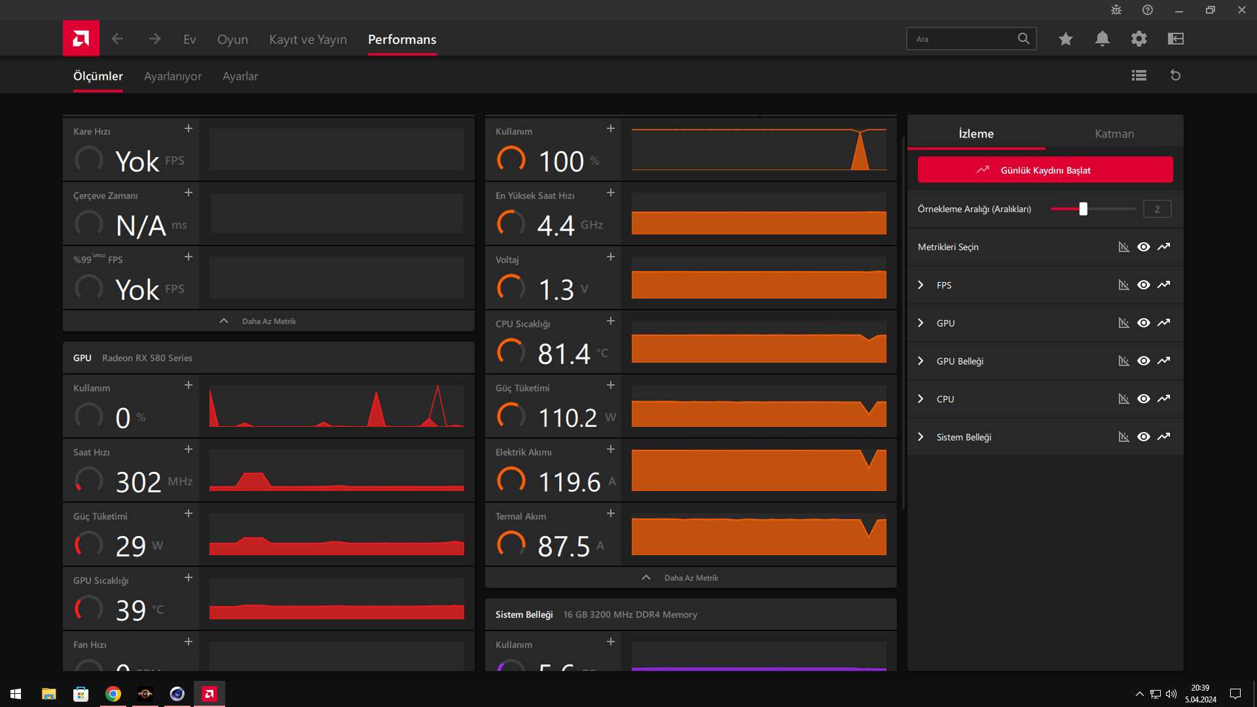Switch to list view icon

click(1139, 75)
